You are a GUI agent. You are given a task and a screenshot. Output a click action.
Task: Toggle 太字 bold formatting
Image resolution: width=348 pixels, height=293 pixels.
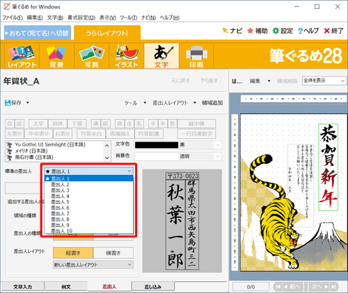click(x=38, y=124)
